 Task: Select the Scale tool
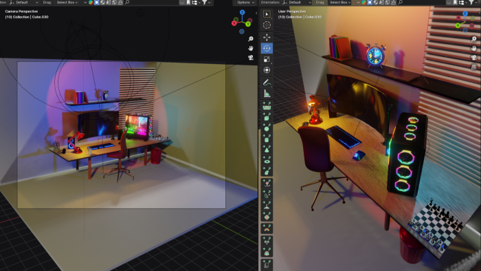(x=267, y=59)
